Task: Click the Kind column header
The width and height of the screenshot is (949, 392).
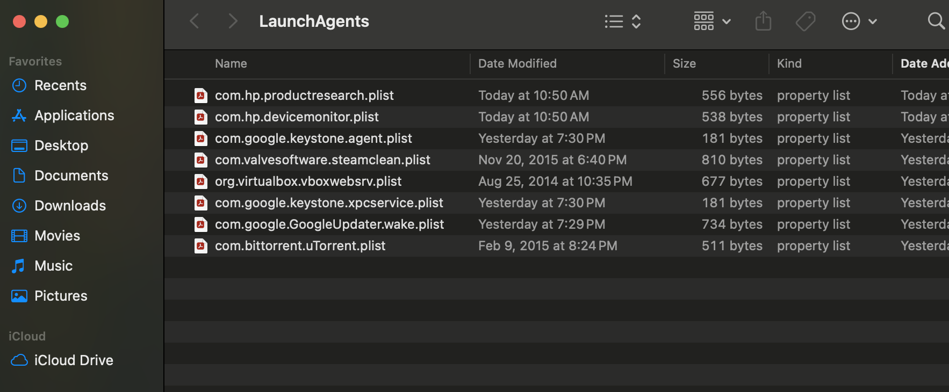Action: click(789, 64)
